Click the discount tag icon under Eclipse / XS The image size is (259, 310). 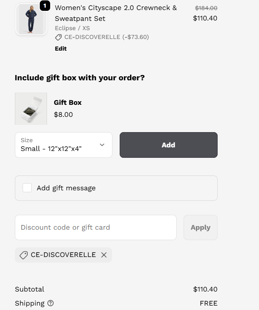(59, 37)
